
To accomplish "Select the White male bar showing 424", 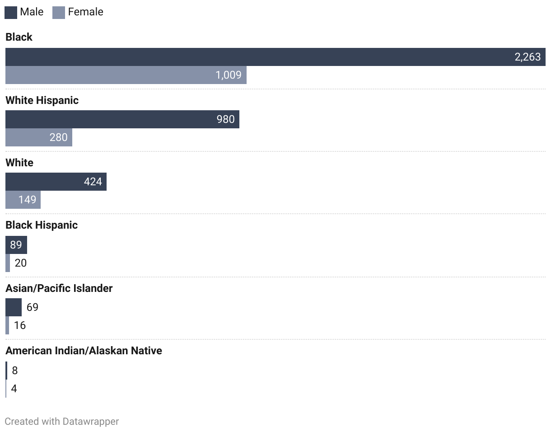I will coord(56,182).
